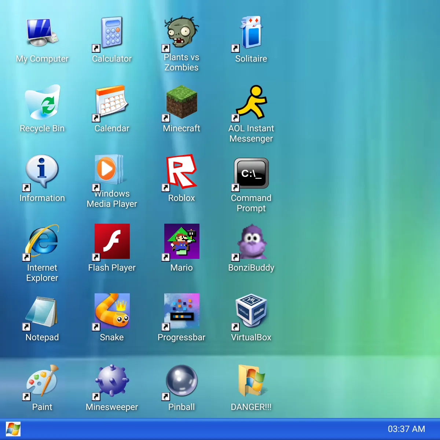Image resolution: width=440 pixels, height=440 pixels.
Task: Open the Roblox red R icon
Action: tap(181, 172)
